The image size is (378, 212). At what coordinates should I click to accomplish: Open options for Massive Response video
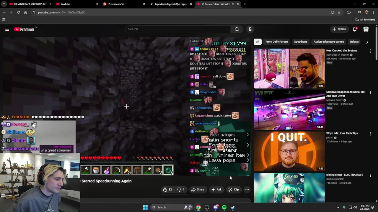pos(370,92)
